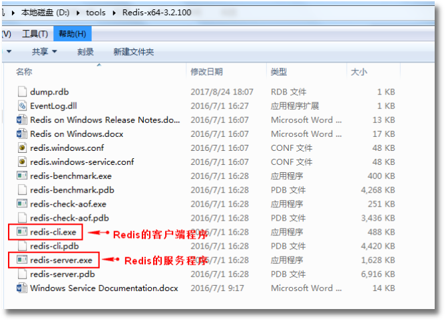
Task: Go to 本地磁盘 (D:) in address bar
Action: pyautogui.click(x=45, y=13)
